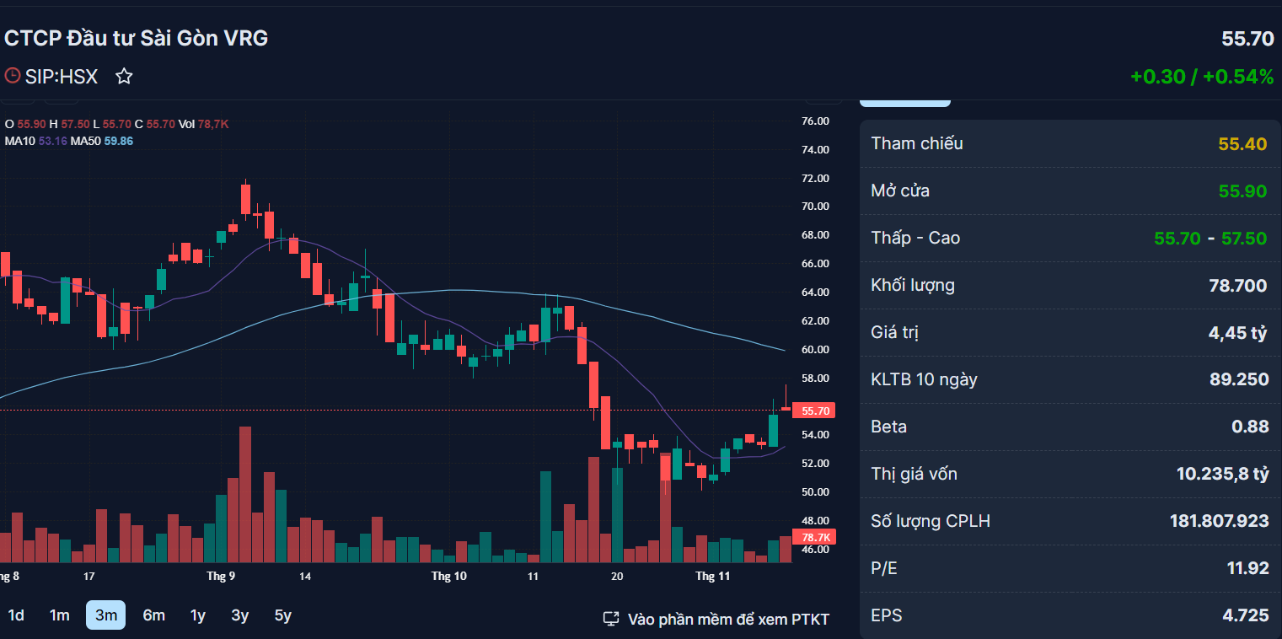Image resolution: width=1282 pixels, height=639 pixels.
Task: Click the CTCP Đầu tư Sài Gòn VRG title
Action: [137, 38]
